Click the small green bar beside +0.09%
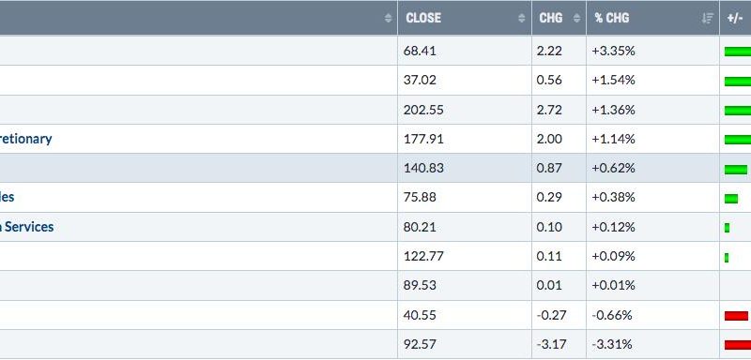The width and height of the screenshot is (751, 360). 727,258
